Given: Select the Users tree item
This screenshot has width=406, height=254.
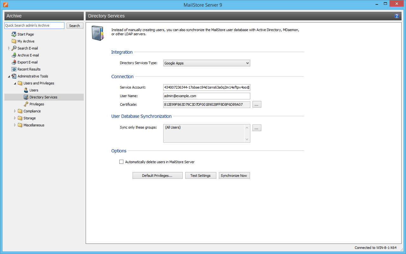Looking at the screenshot, I should [34, 90].
